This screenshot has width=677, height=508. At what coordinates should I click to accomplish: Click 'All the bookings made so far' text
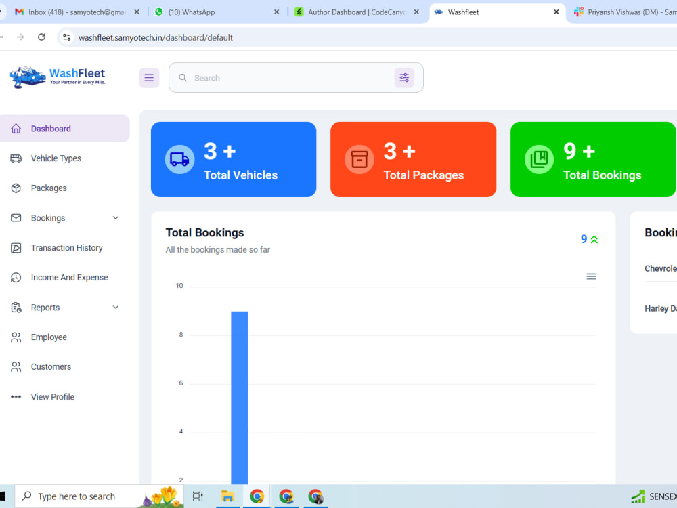(x=217, y=250)
